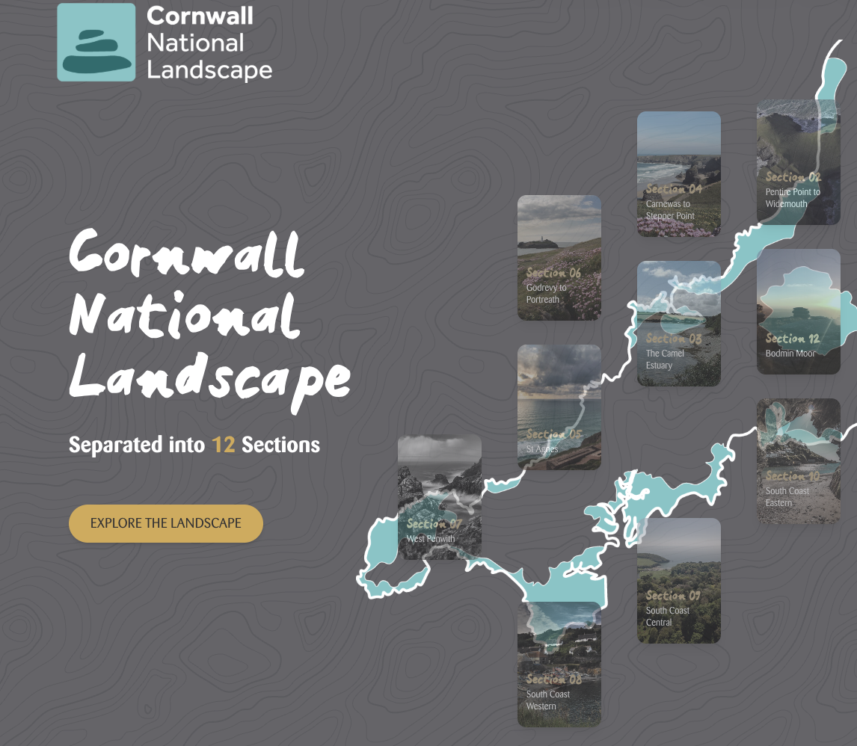857x746 pixels.
Task: Select the Section 04 Carnewas to Stepper Point card
Action: point(678,174)
